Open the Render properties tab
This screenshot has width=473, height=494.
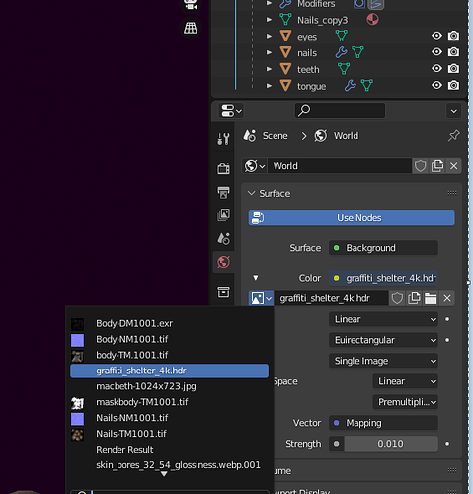click(x=223, y=168)
